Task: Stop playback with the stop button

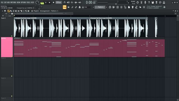Action: tap(50, 3)
